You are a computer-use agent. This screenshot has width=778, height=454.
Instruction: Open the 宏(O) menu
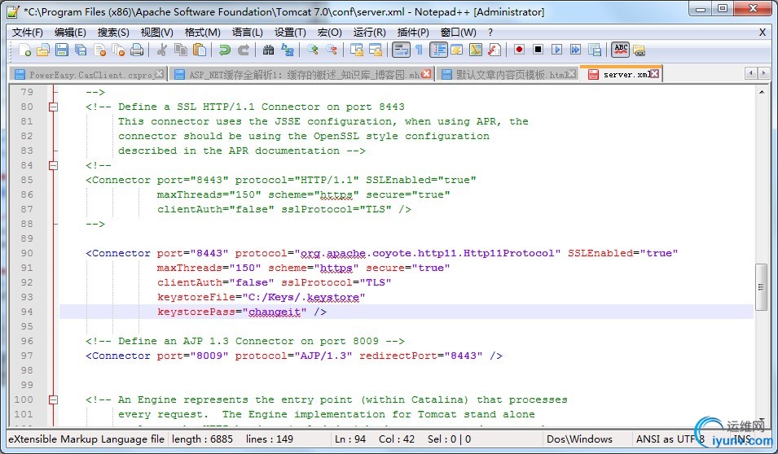coord(329,33)
